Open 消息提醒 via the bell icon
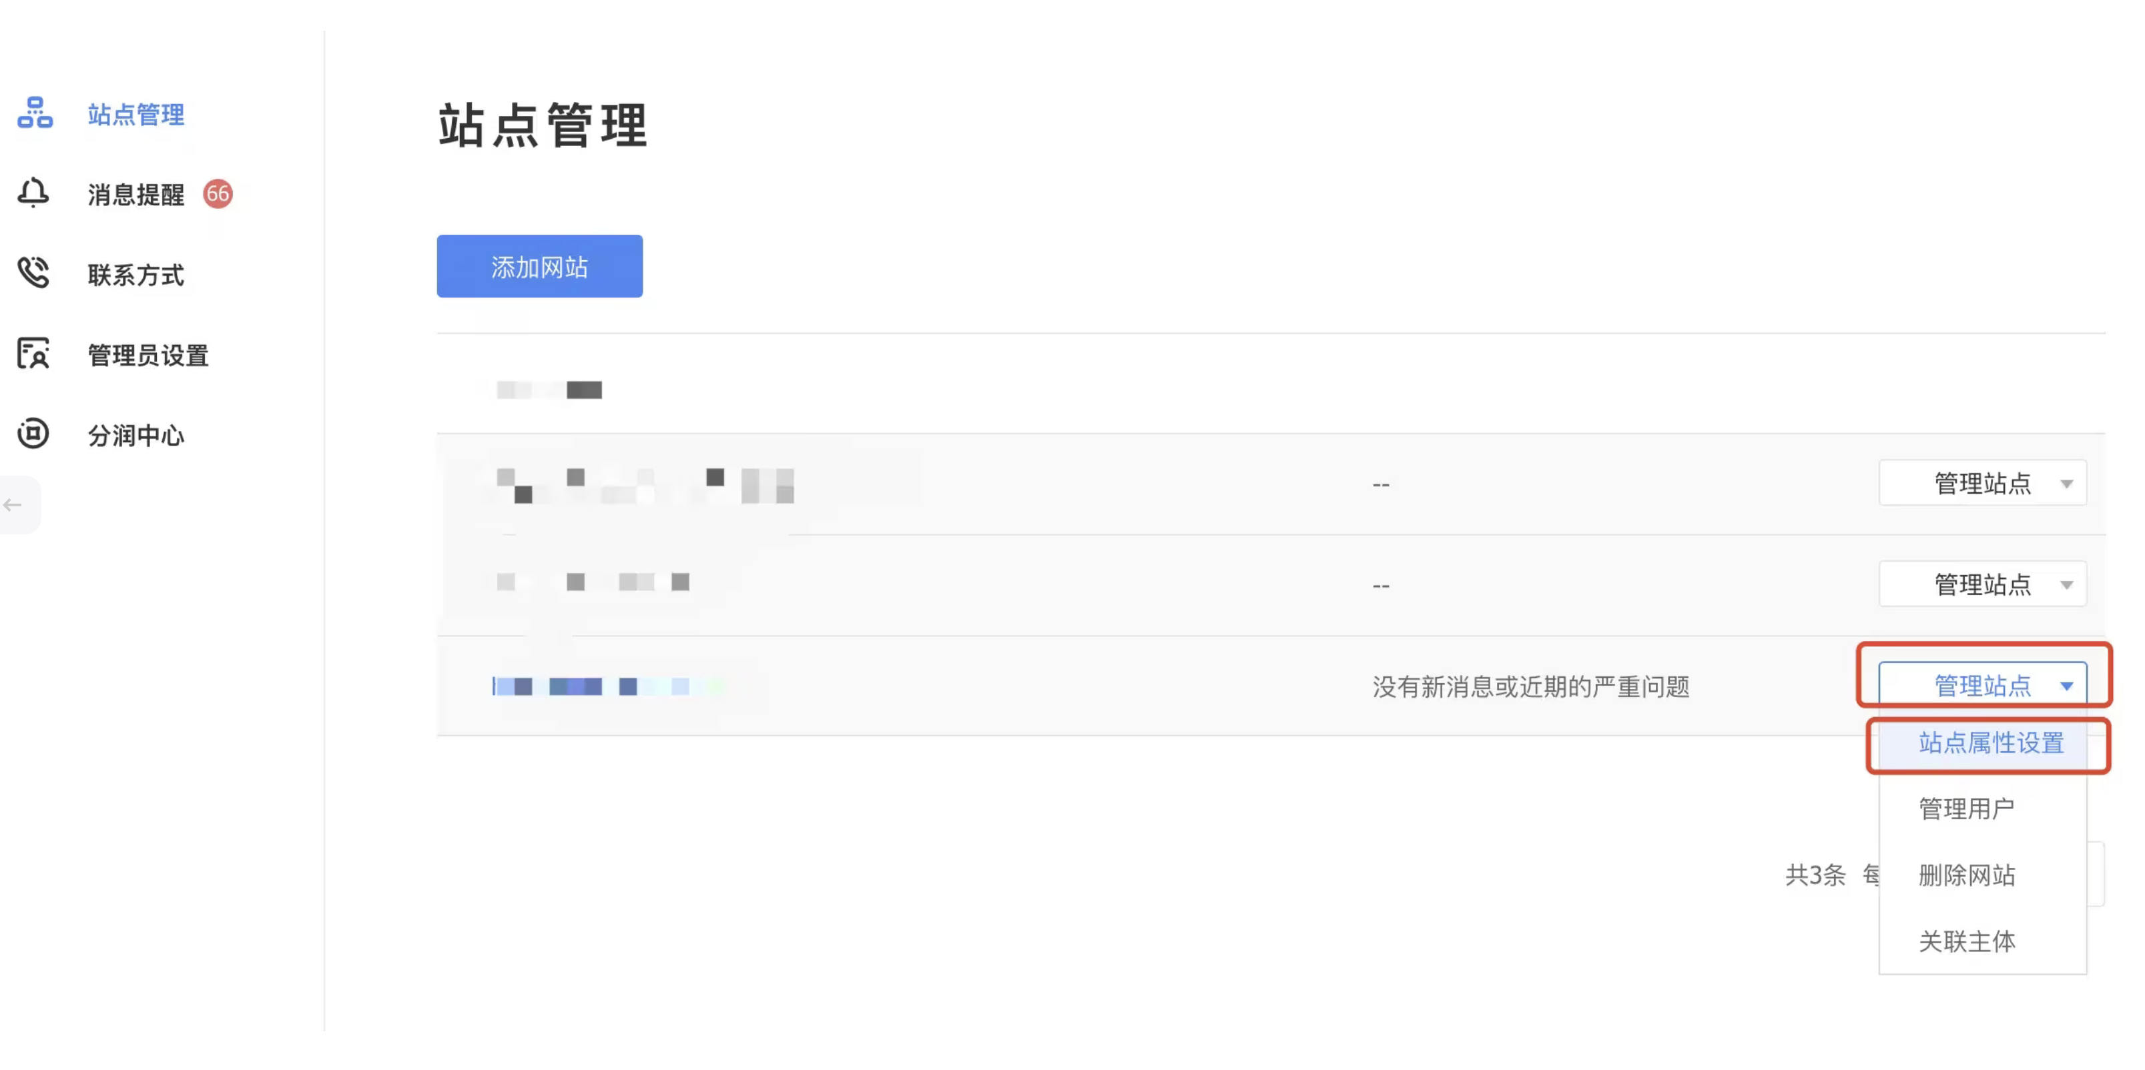The height and width of the screenshot is (1070, 2145). 33,194
